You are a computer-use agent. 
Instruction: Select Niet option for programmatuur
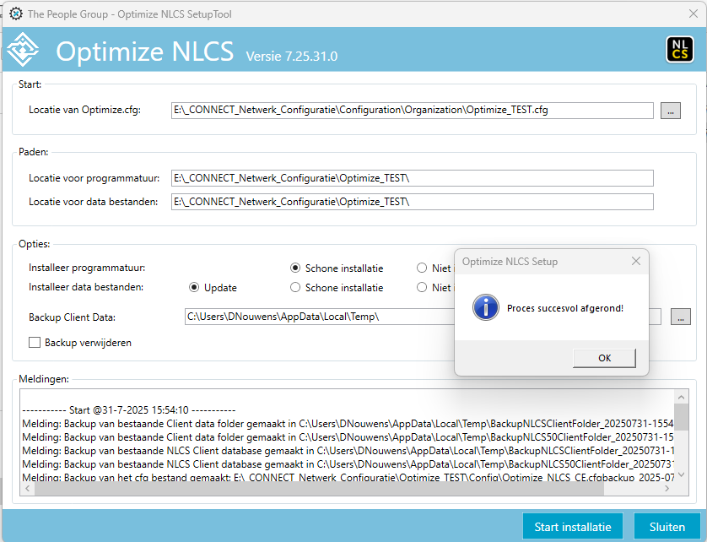click(422, 268)
